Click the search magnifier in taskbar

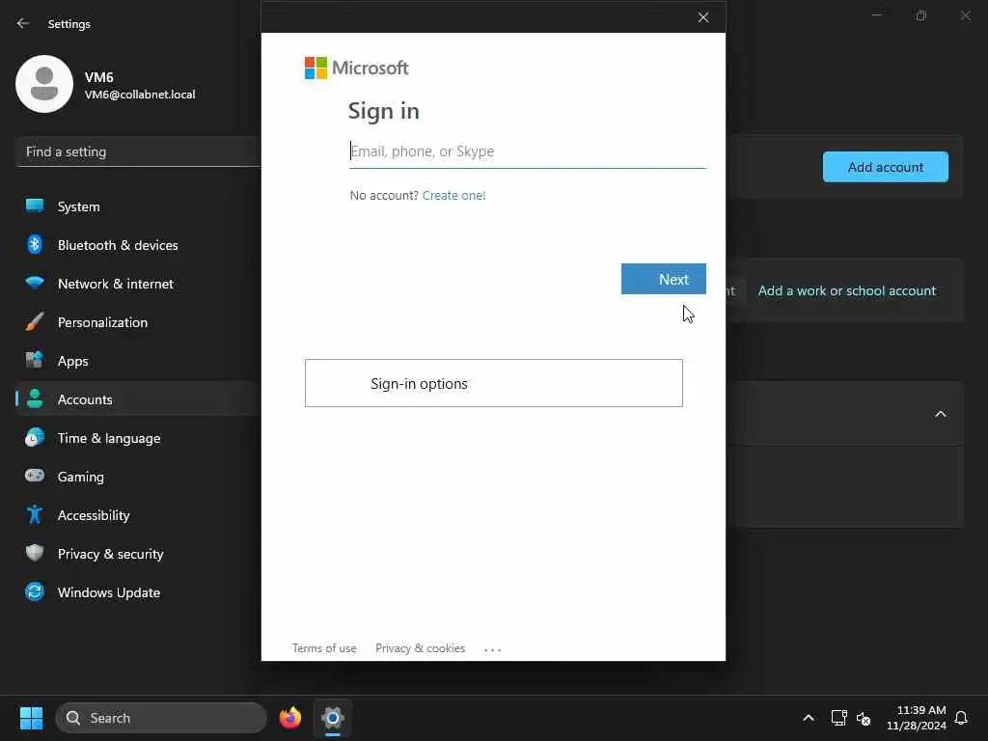tap(73, 718)
